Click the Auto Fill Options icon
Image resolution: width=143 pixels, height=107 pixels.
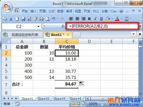pos(81,83)
